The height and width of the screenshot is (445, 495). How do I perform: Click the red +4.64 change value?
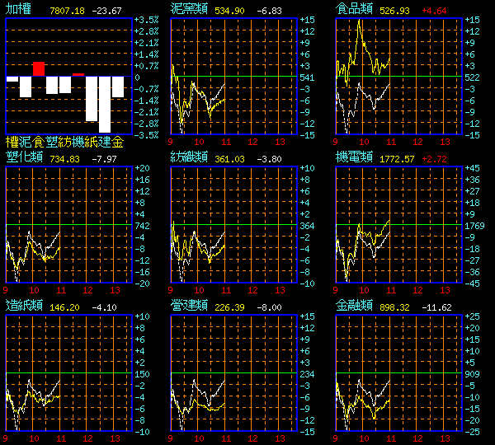pos(435,11)
